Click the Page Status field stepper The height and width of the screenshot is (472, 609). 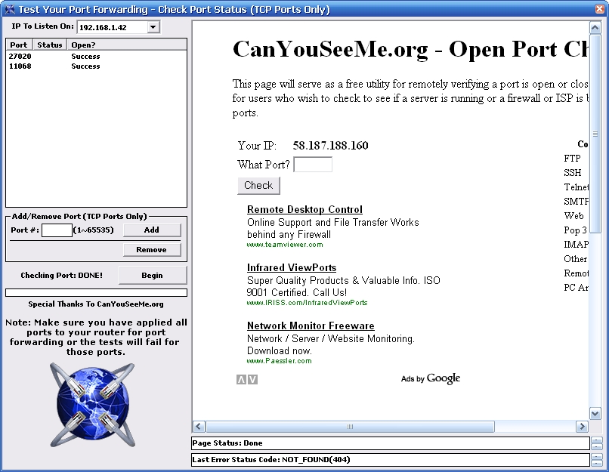pyautogui.click(x=597, y=443)
